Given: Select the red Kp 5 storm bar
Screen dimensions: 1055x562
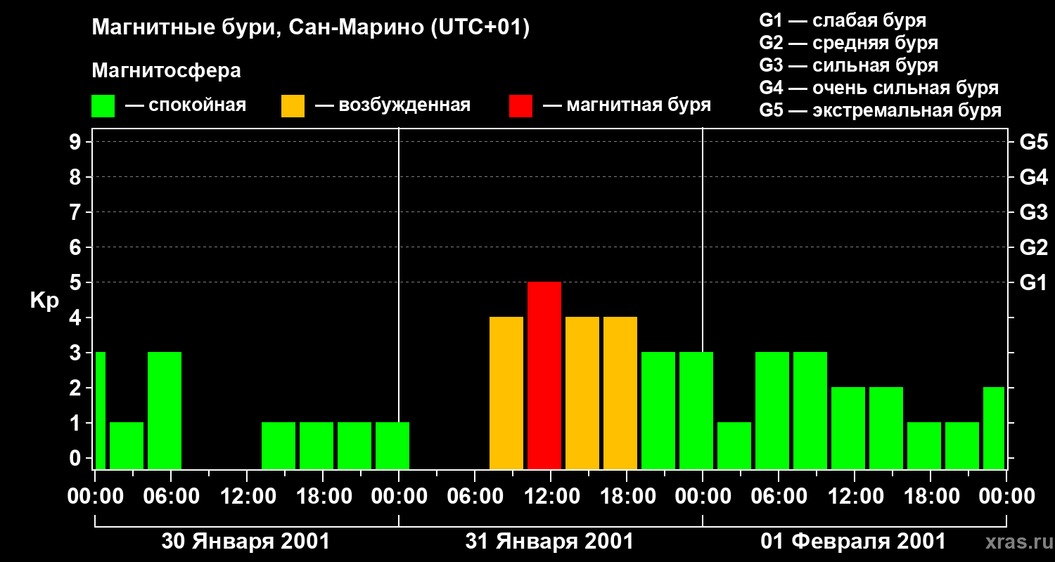Looking at the screenshot, I should (x=544, y=375).
